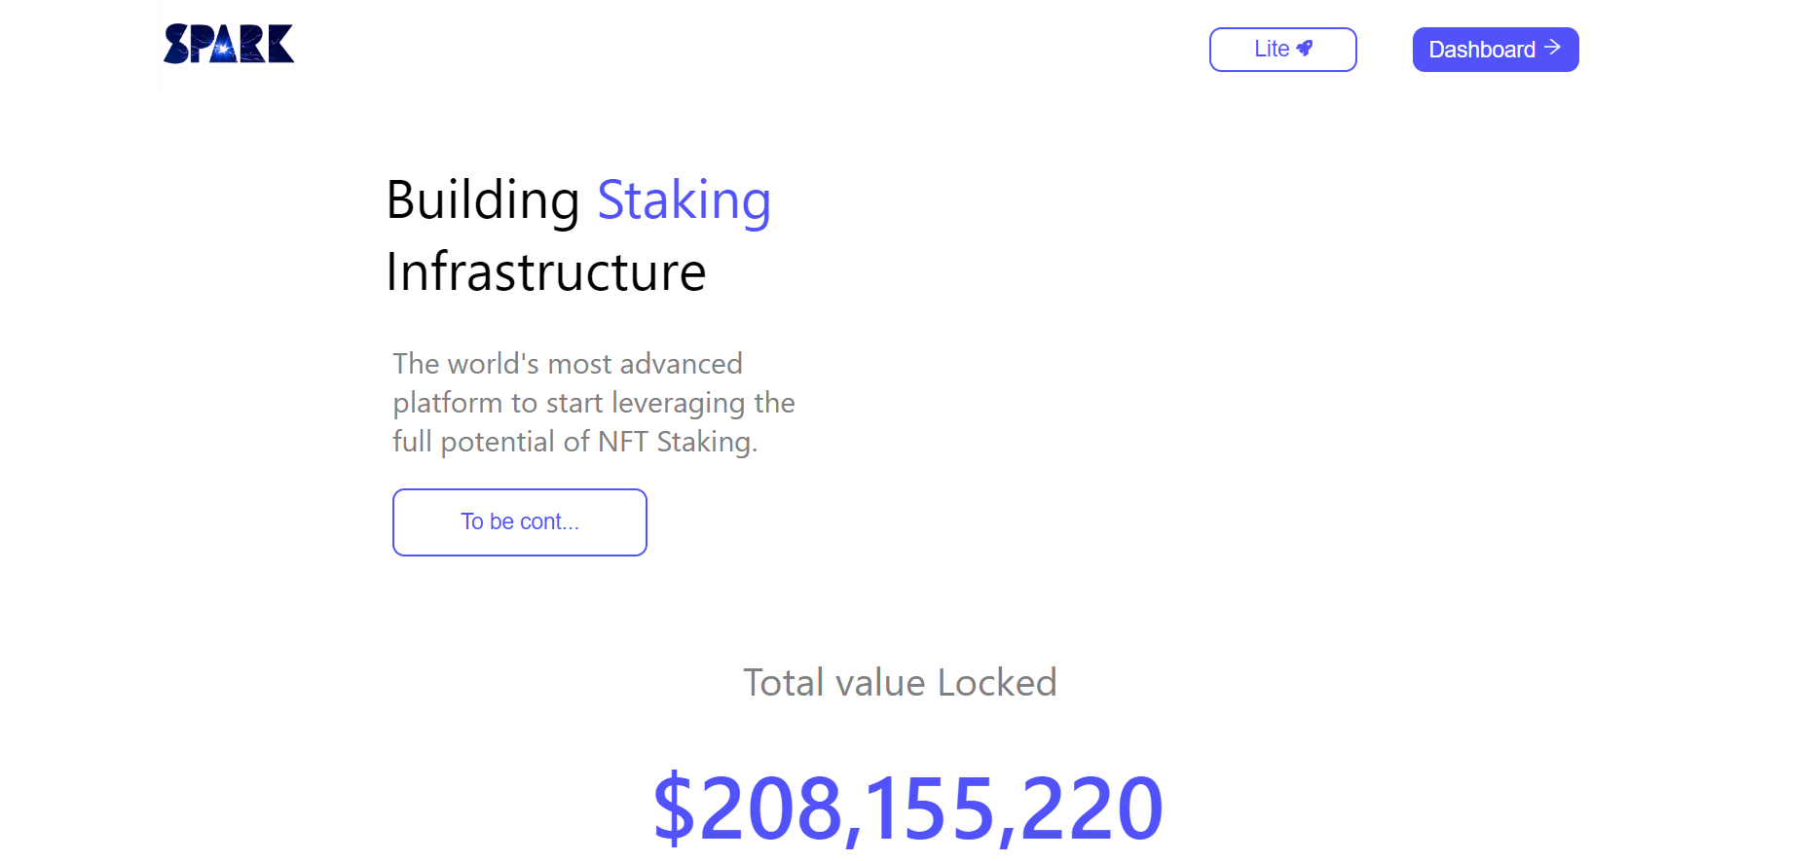Image resolution: width=1813 pixels, height=861 pixels.
Task: Click the "Total value" text
Action: coord(833,683)
